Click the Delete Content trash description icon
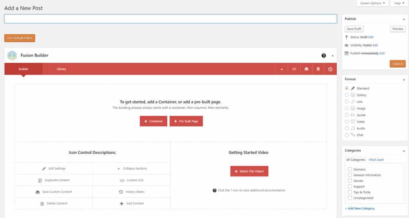 [x=42, y=204]
